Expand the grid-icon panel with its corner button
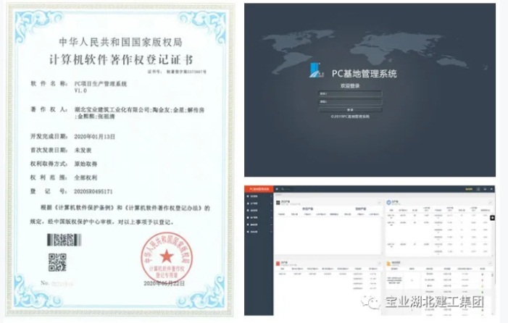Screen dimensions: 508x323 (379, 203)
